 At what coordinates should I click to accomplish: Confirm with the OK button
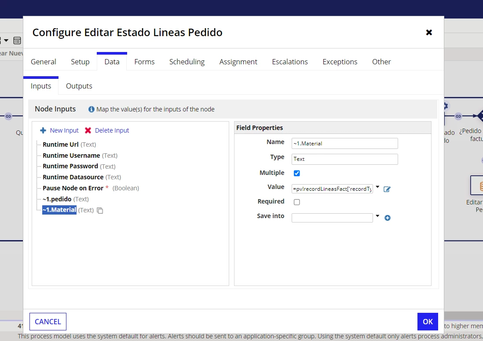[428, 322]
